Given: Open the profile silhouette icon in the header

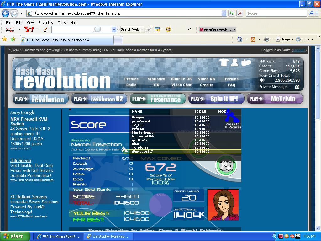Looking at the screenshot, I should click(234, 62).
